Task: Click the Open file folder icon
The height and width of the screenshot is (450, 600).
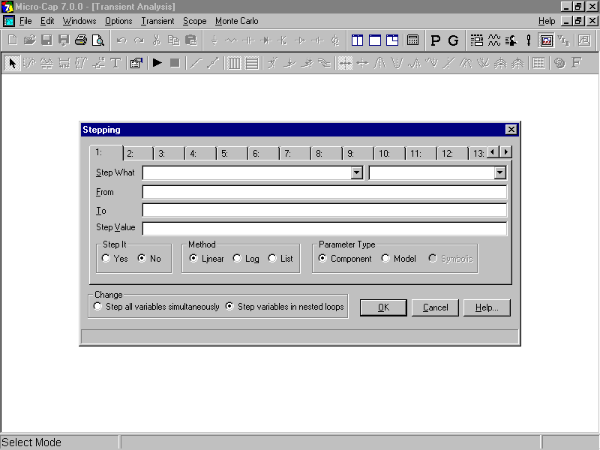Action: coord(29,40)
